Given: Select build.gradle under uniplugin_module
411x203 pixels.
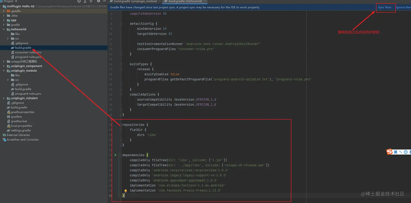Looking at the screenshot, I should click(x=21, y=89).
